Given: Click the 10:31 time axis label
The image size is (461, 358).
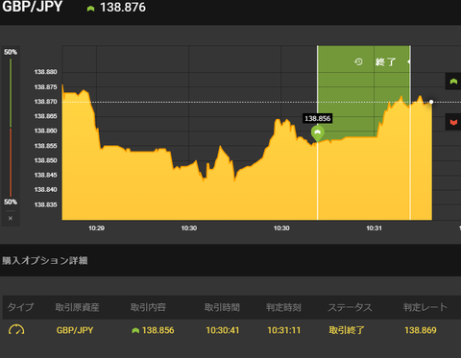Looking at the screenshot, I should (374, 228).
